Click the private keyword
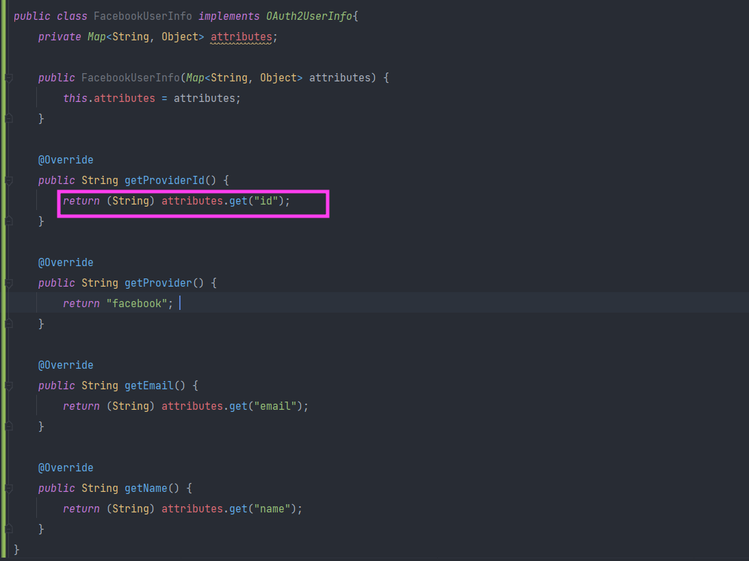 point(60,37)
